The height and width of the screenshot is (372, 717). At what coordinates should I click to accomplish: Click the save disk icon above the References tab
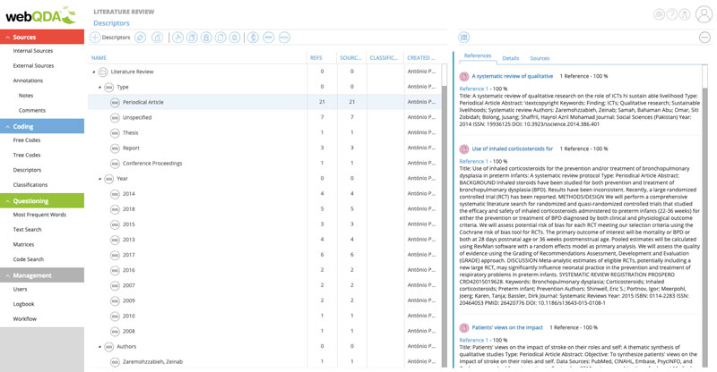click(x=464, y=38)
